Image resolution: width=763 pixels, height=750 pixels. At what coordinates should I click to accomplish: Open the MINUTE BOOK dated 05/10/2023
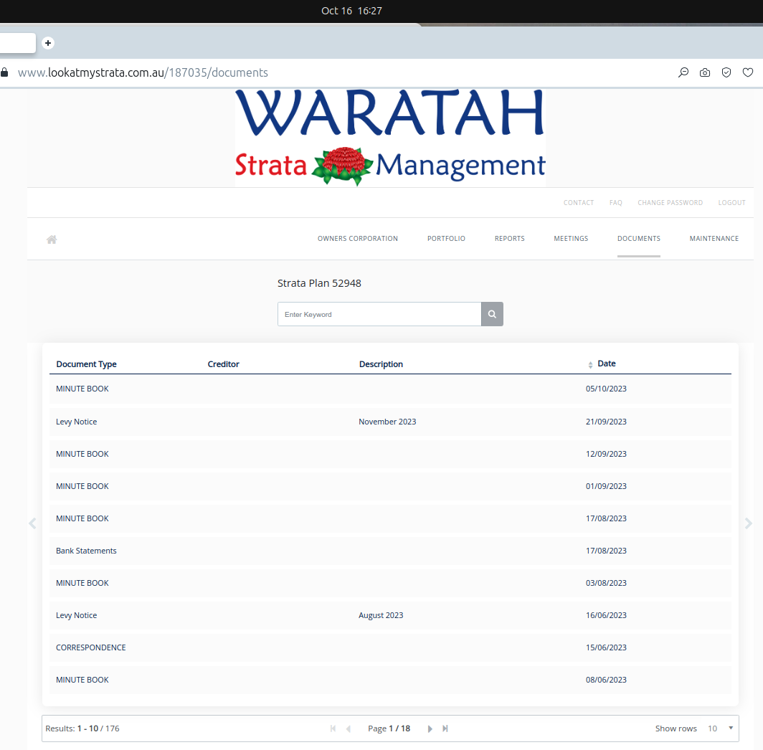(x=390, y=389)
